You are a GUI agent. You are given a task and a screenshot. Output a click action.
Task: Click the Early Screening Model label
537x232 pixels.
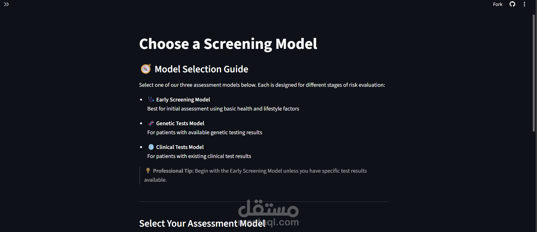pyautogui.click(x=183, y=99)
